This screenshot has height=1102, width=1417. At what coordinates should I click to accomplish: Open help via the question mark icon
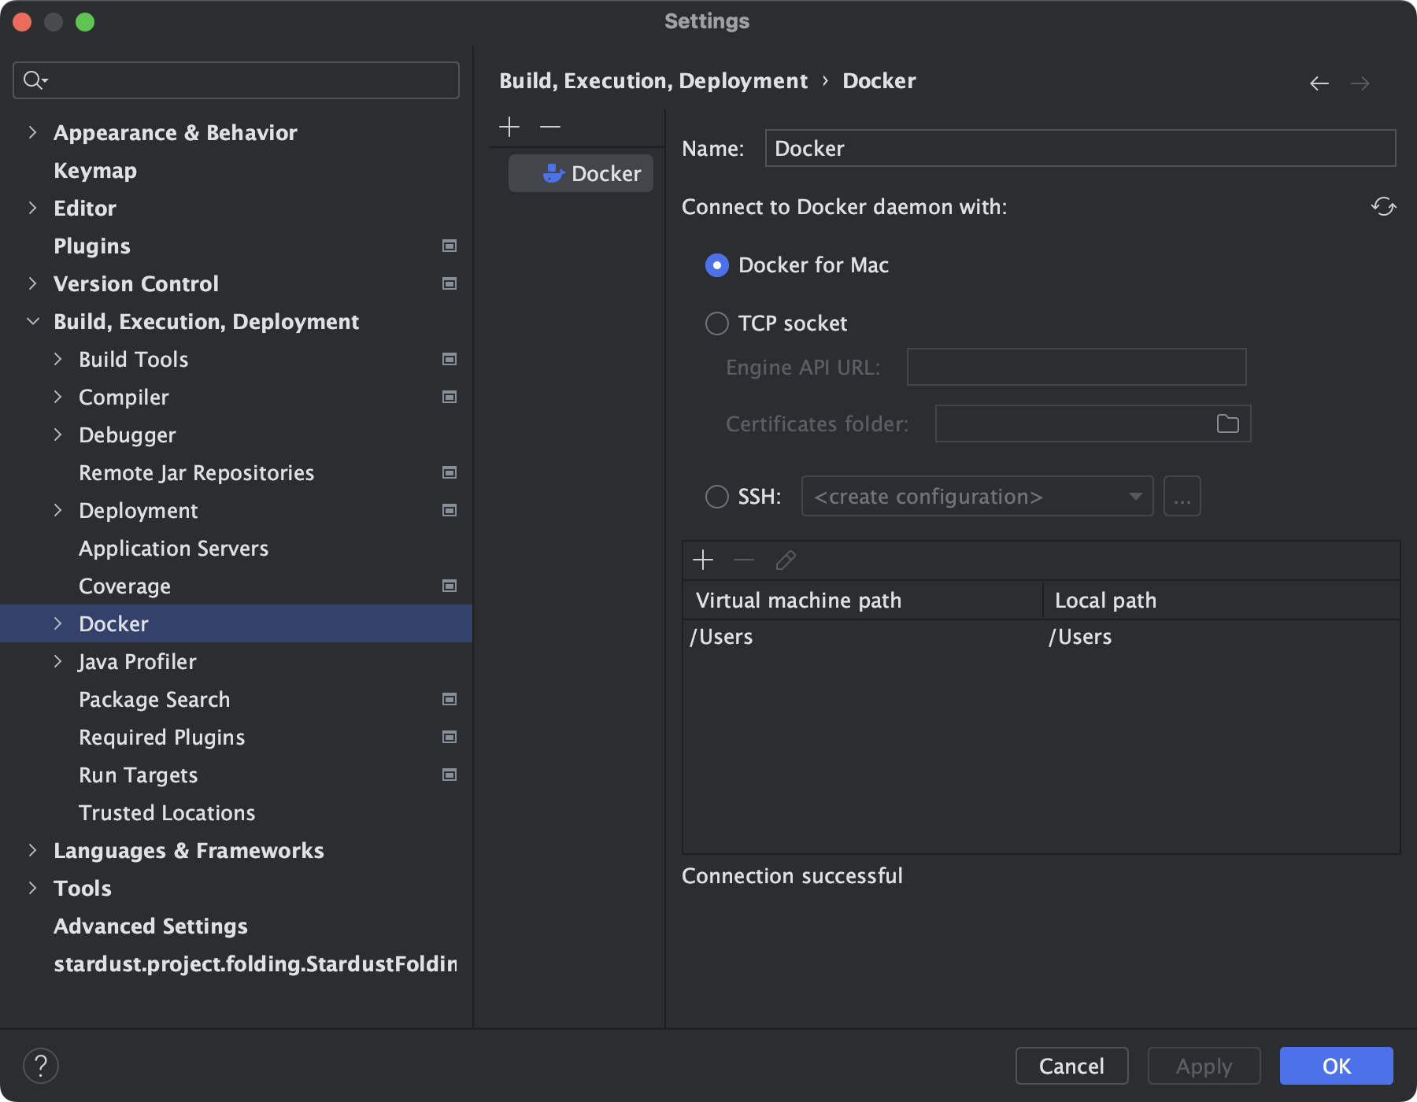[x=42, y=1066]
